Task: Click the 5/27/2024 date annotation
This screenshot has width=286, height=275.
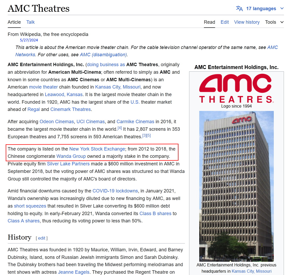Action: pyautogui.click(x=29, y=40)
